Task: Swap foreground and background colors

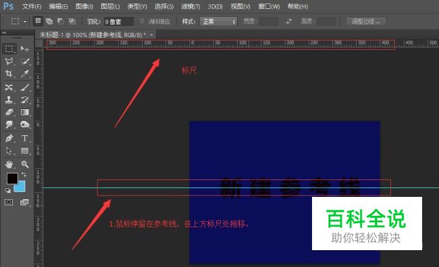Action: [x=24, y=175]
